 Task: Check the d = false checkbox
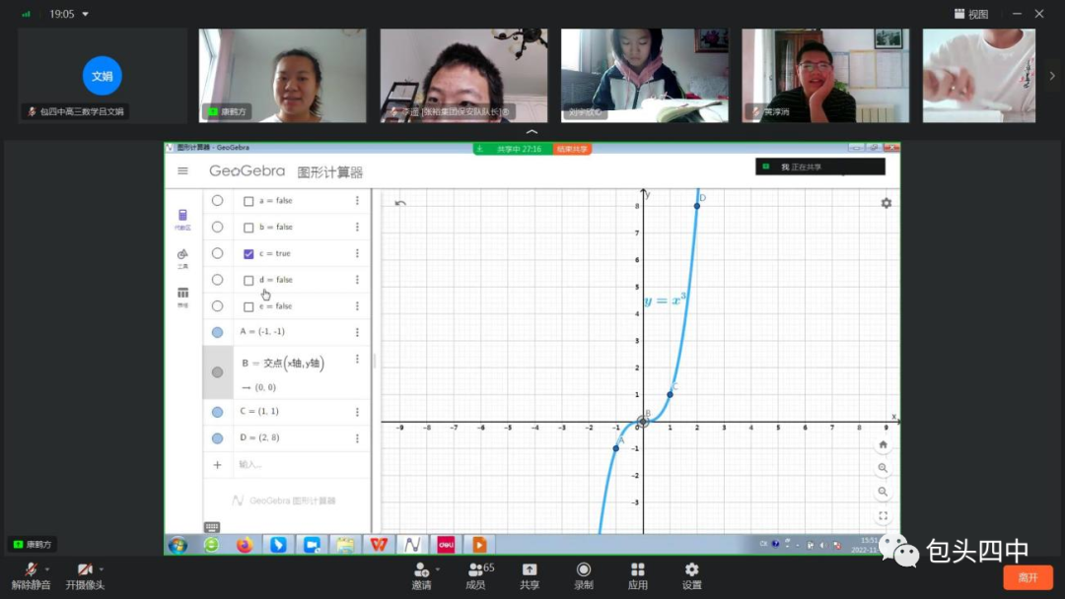point(248,280)
